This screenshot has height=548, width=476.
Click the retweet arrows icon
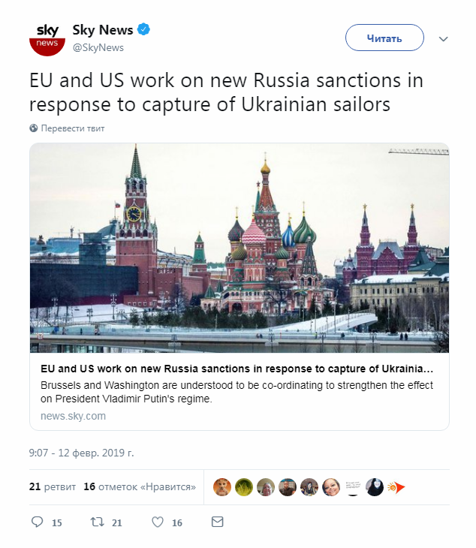point(95,522)
